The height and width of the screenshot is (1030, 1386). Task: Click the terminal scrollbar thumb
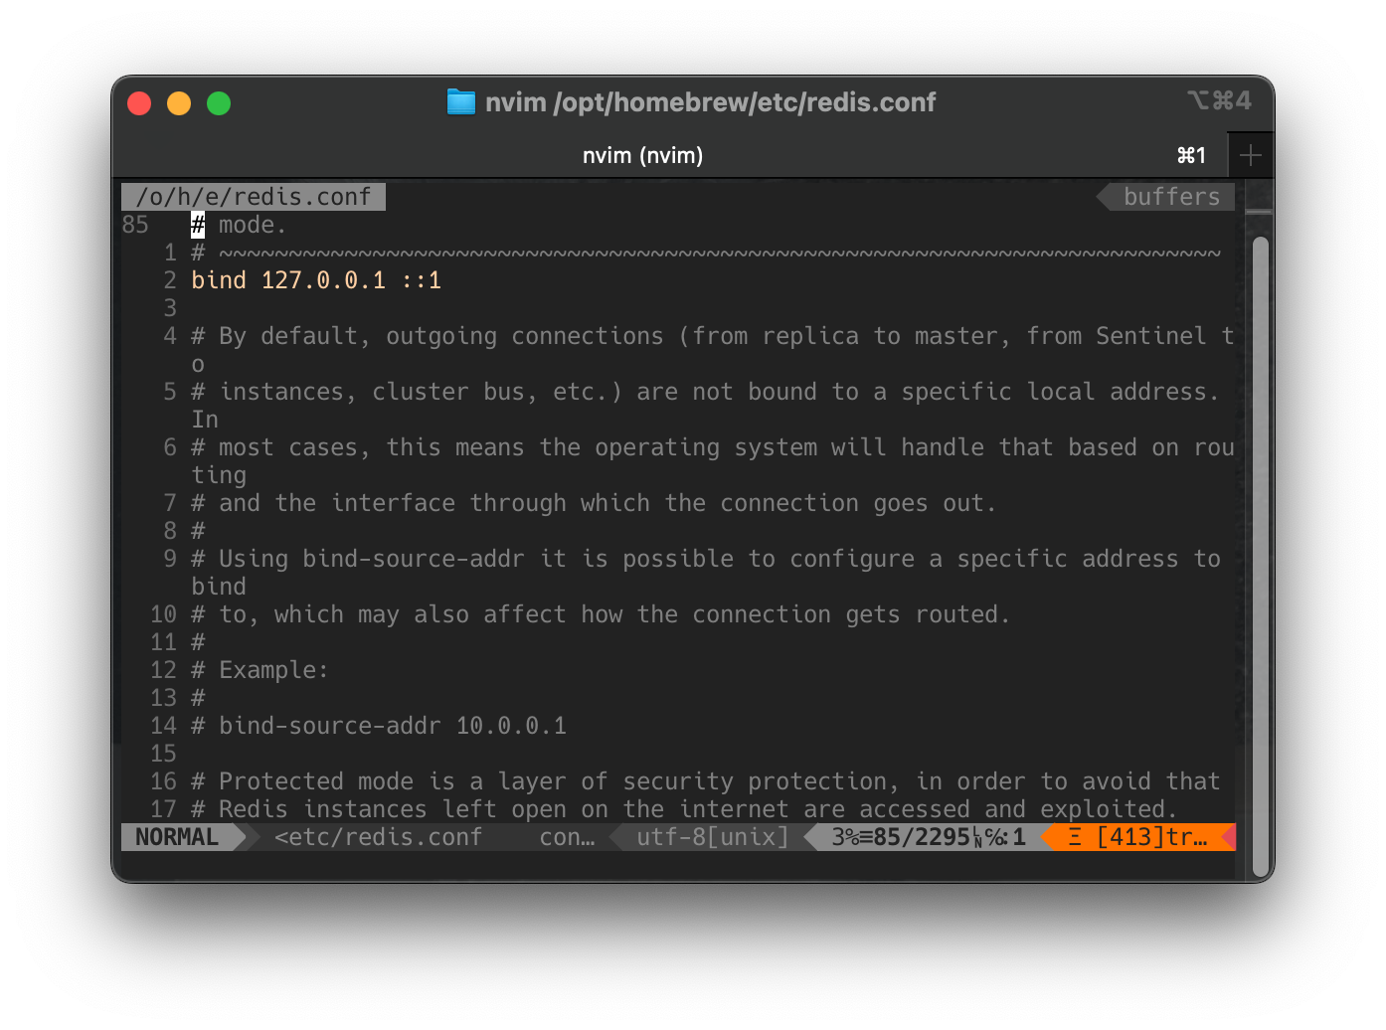pos(1260,557)
